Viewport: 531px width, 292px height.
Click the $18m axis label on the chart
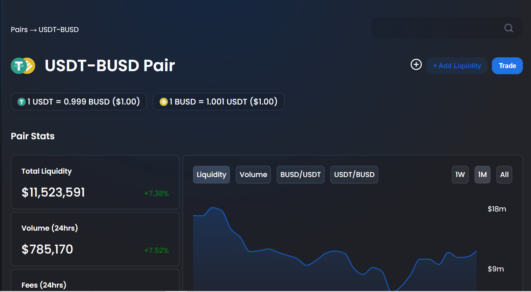tap(497, 209)
